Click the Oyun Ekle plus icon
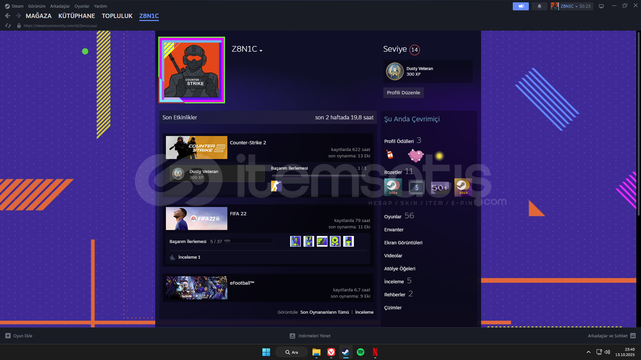This screenshot has width=641, height=360. 8,336
